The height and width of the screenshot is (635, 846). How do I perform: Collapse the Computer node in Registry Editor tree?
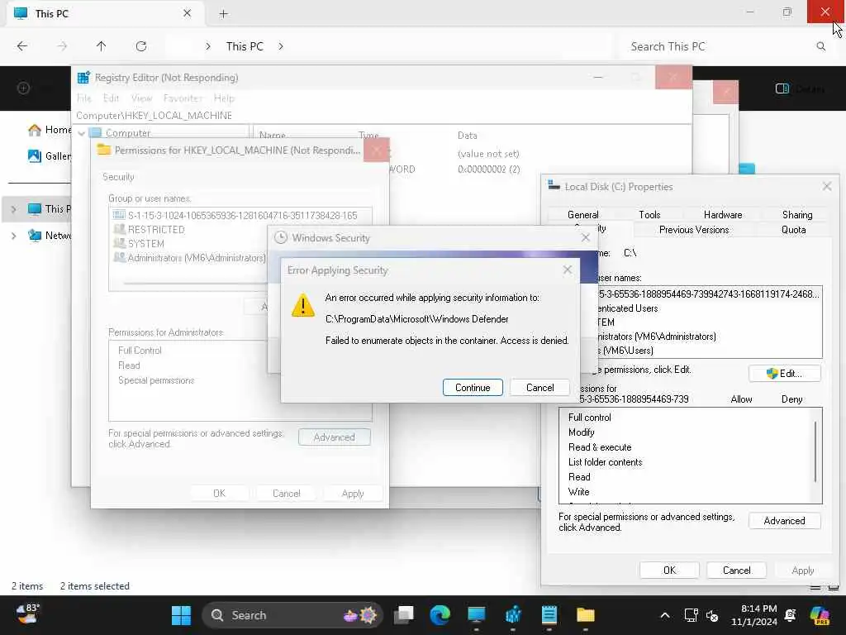pos(82,133)
